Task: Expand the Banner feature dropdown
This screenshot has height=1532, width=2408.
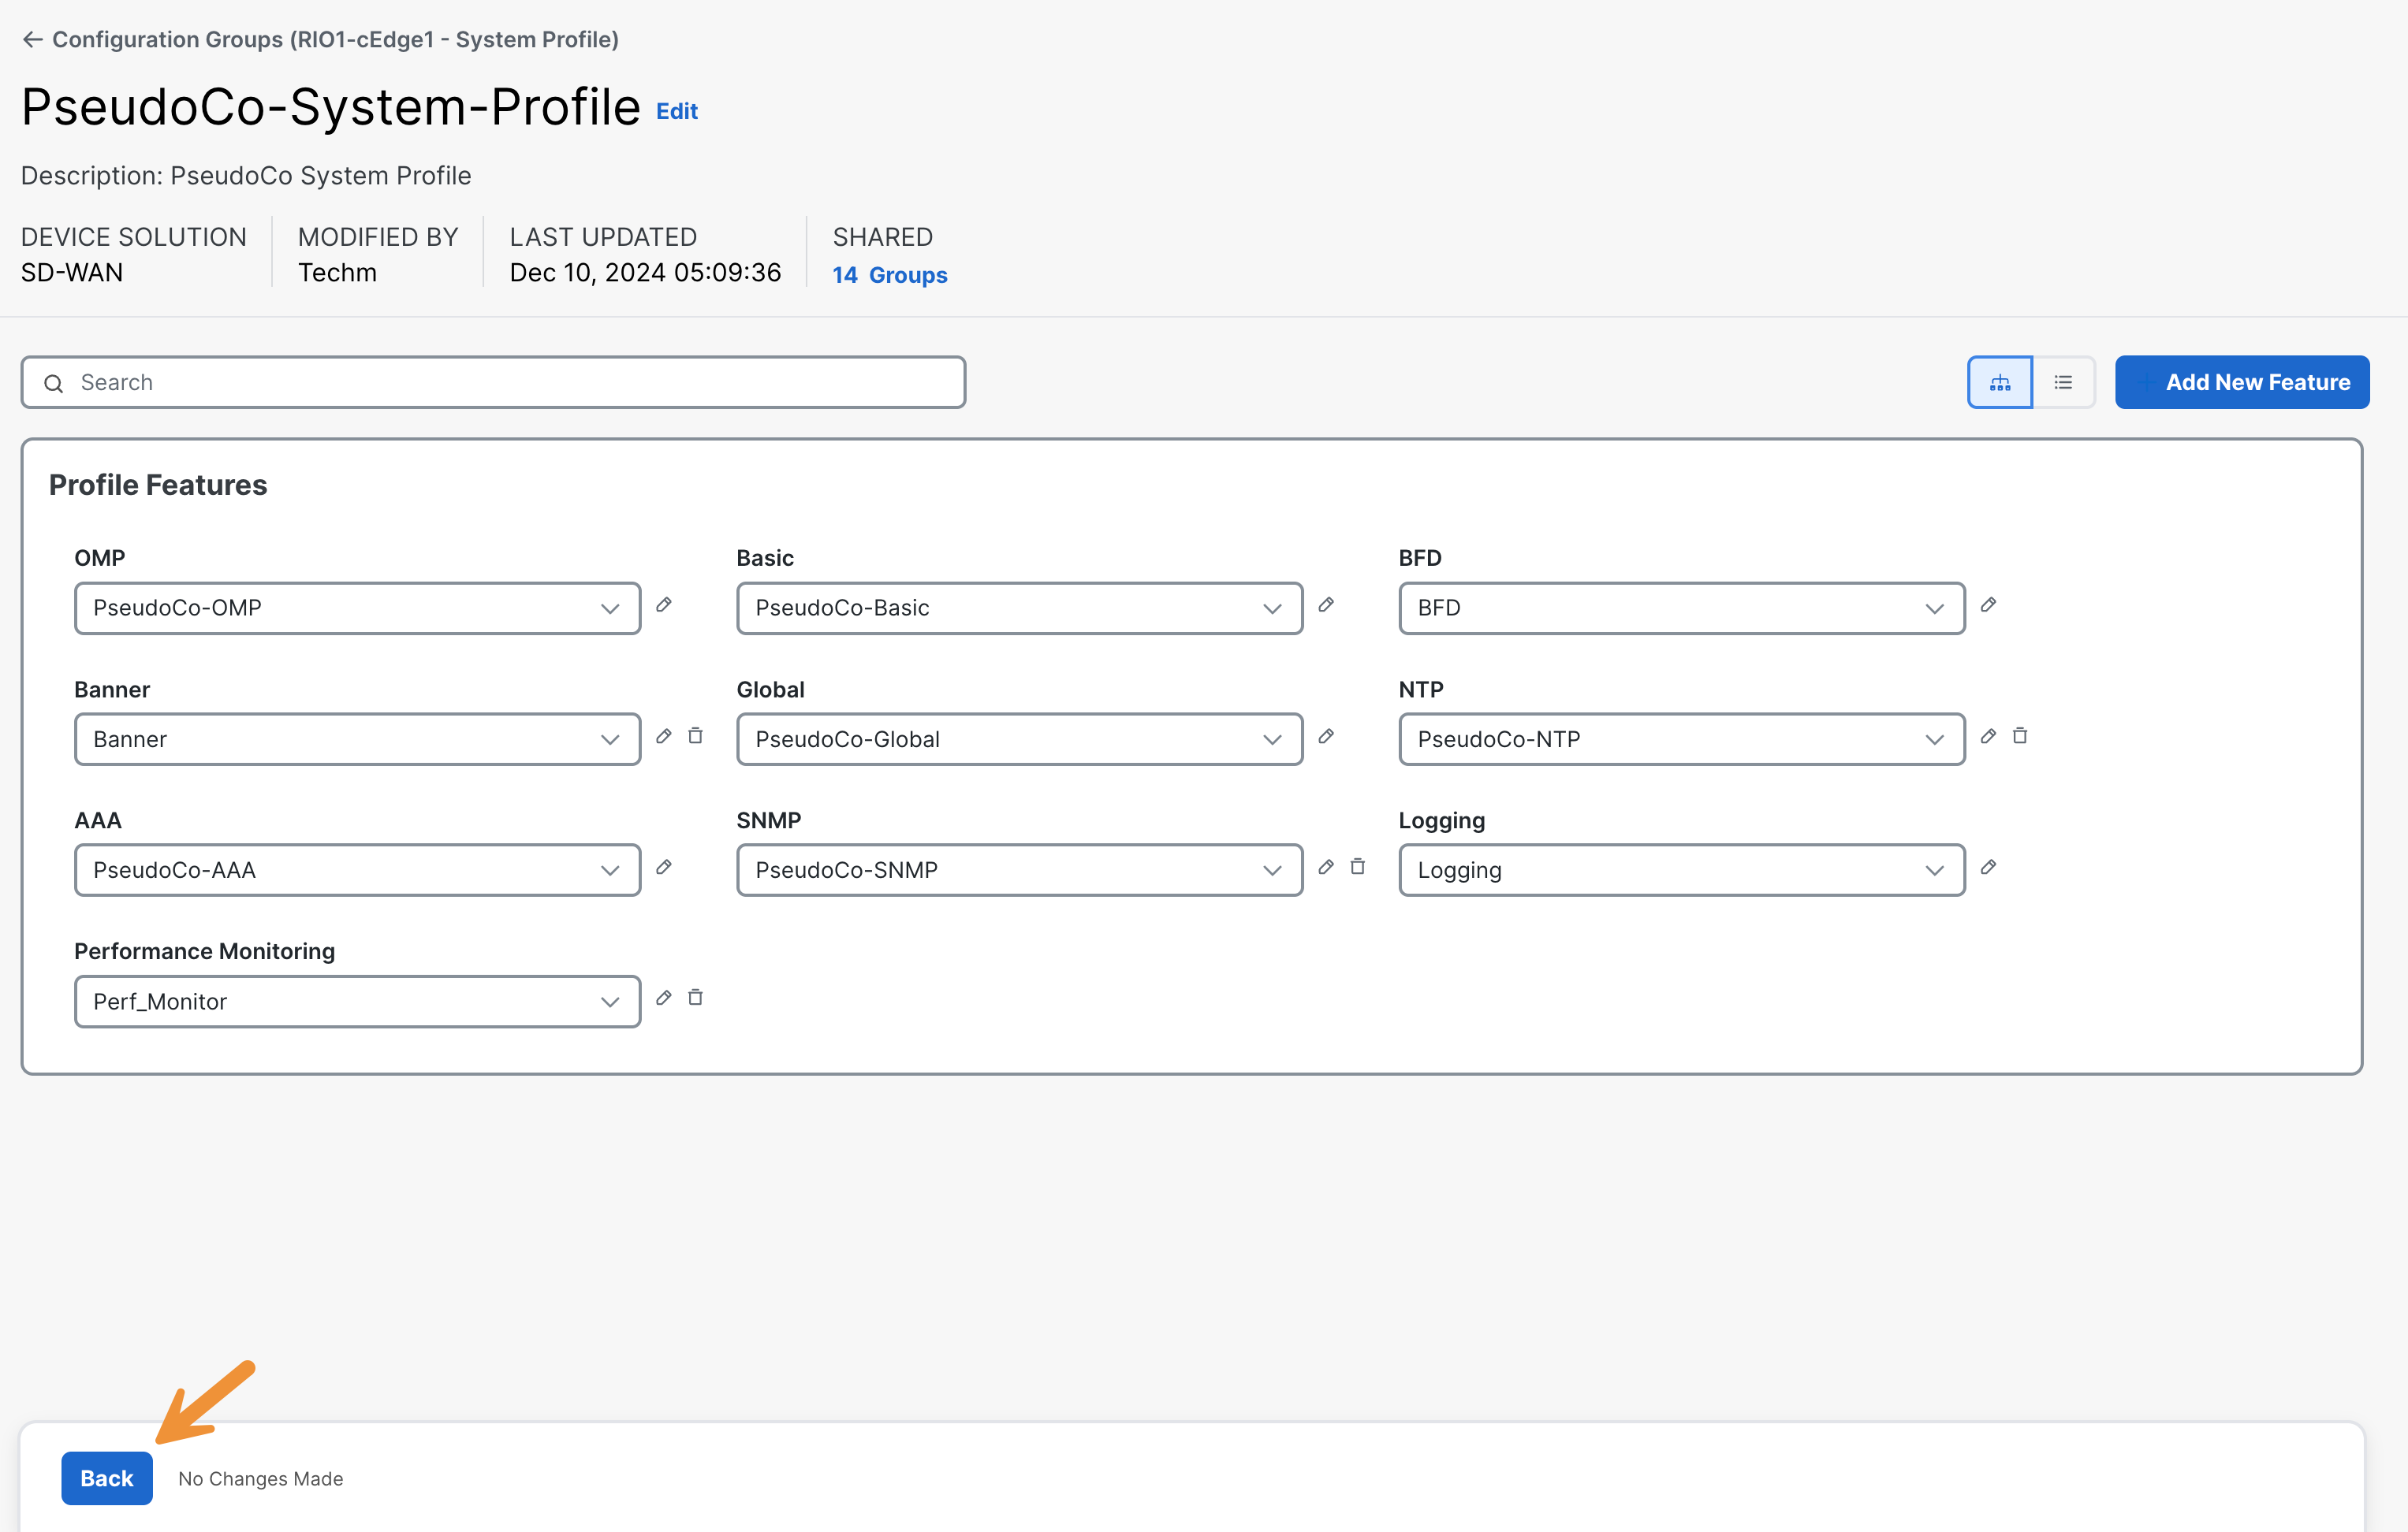Action: click(x=357, y=739)
